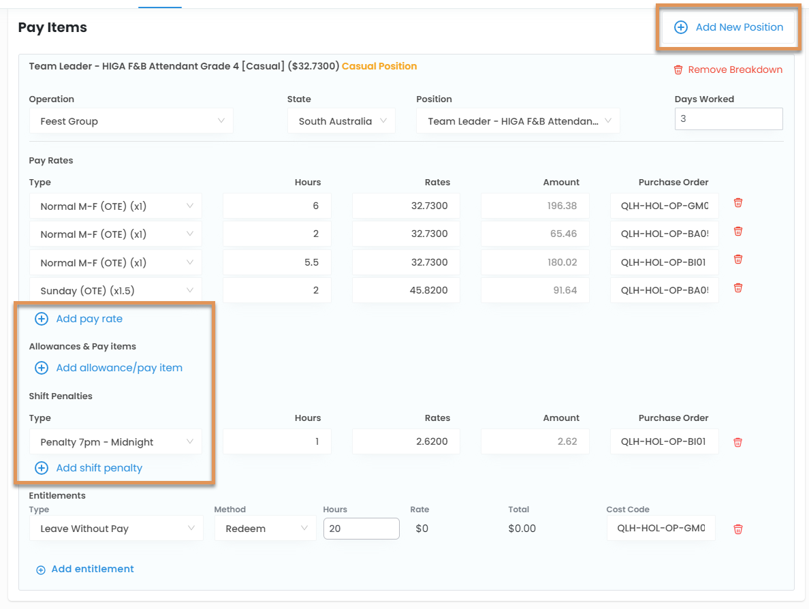Click trash icon for first pay rate row
This screenshot has width=809, height=609.
tap(737, 203)
